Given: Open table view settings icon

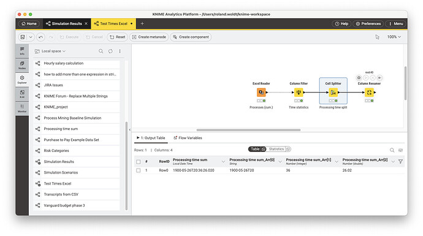Looking at the screenshot, I should click(400, 150).
